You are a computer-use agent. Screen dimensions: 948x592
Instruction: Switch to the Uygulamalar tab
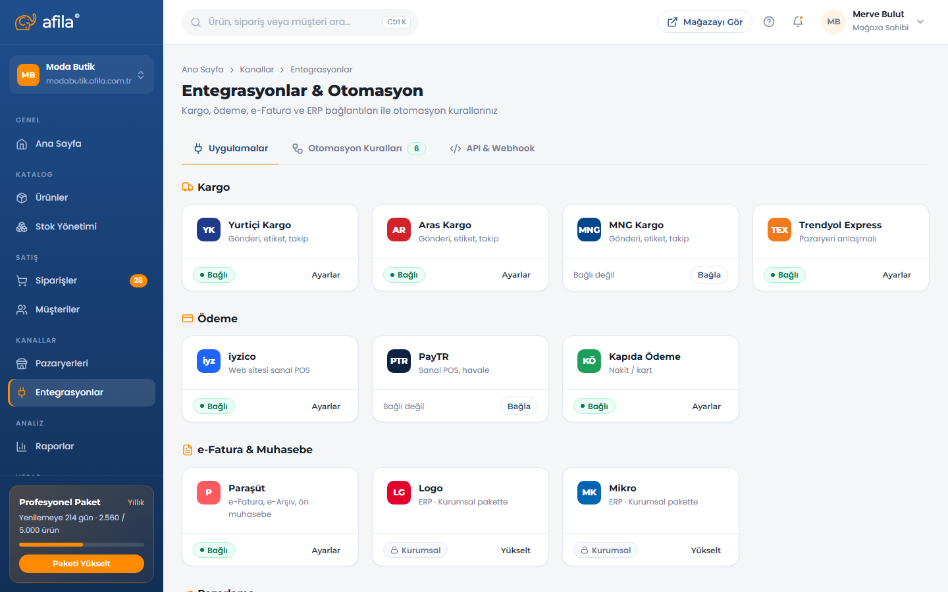click(x=230, y=149)
